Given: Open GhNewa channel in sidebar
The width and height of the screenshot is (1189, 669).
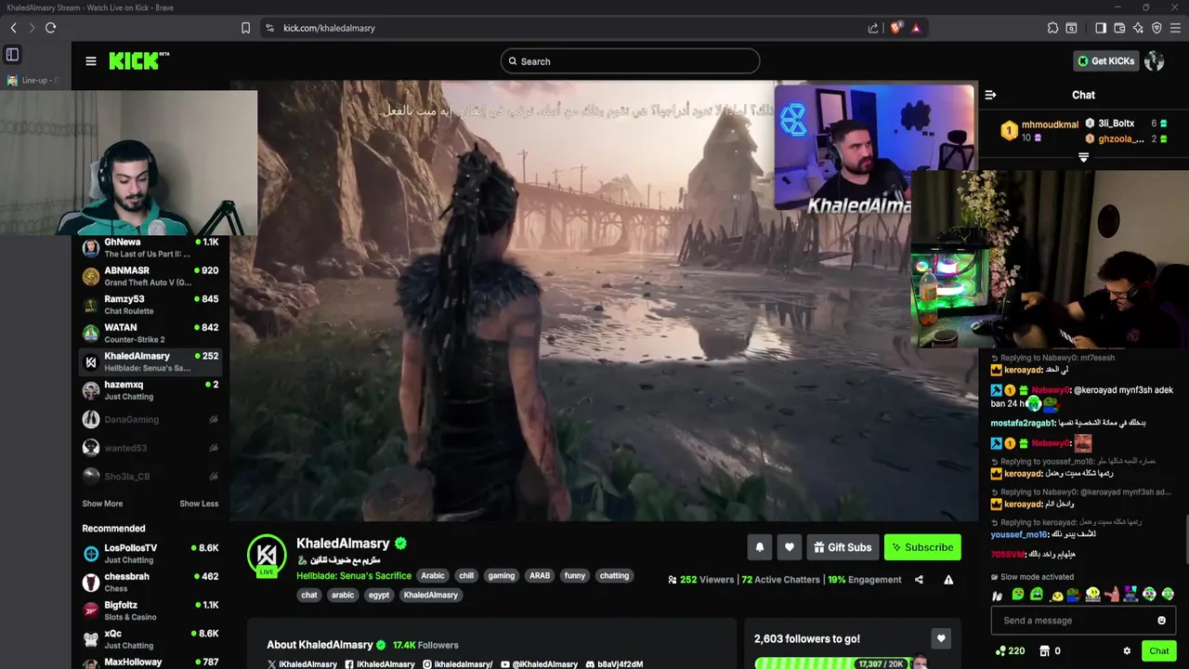Looking at the screenshot, I should 150,248.
